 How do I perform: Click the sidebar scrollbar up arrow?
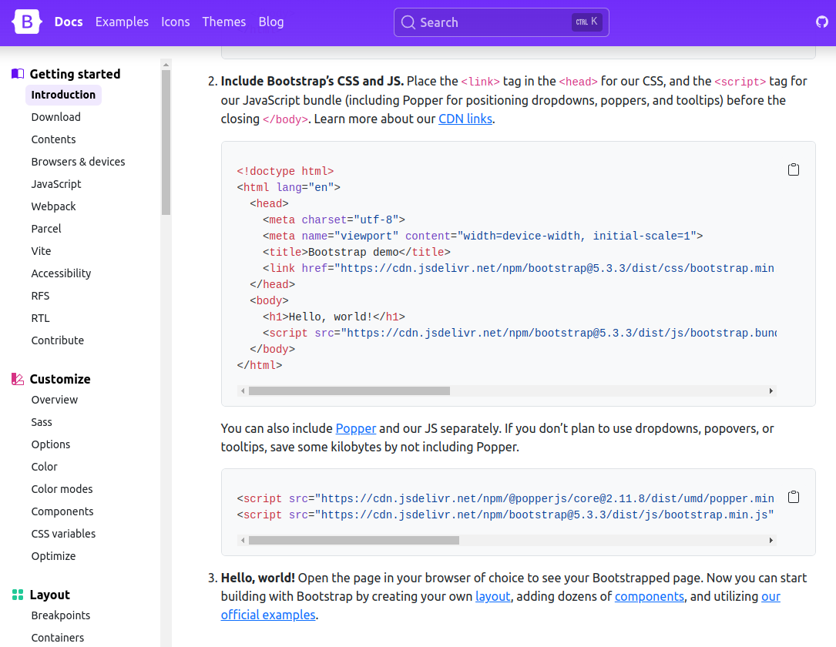tap(166, 65)
